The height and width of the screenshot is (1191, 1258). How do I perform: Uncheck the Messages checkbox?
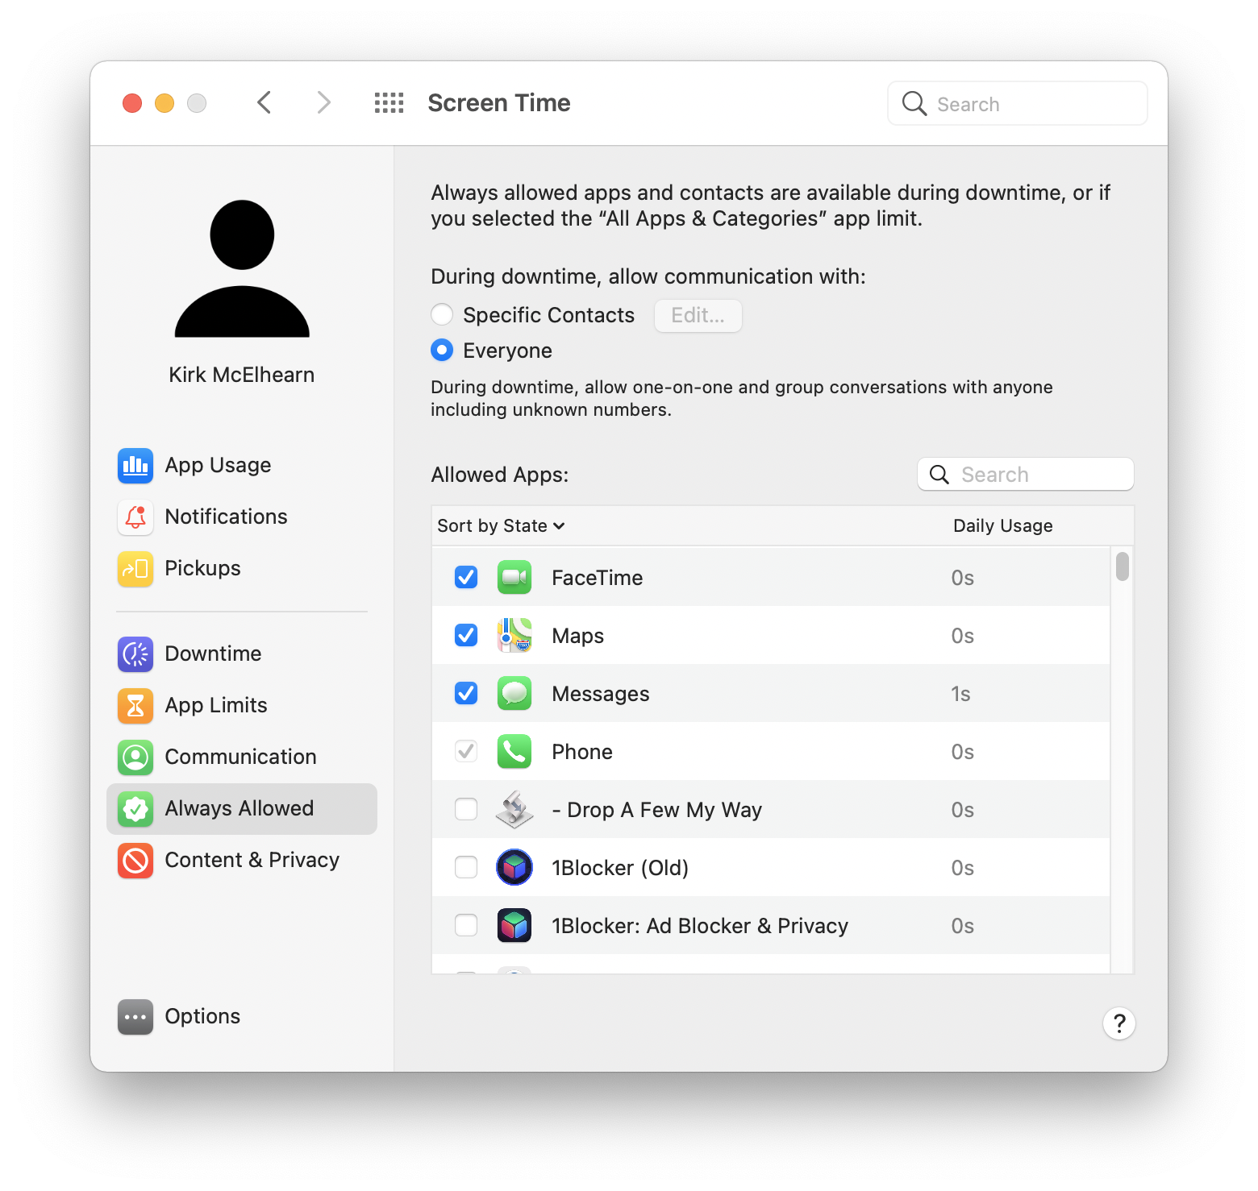tap(466, 693)
